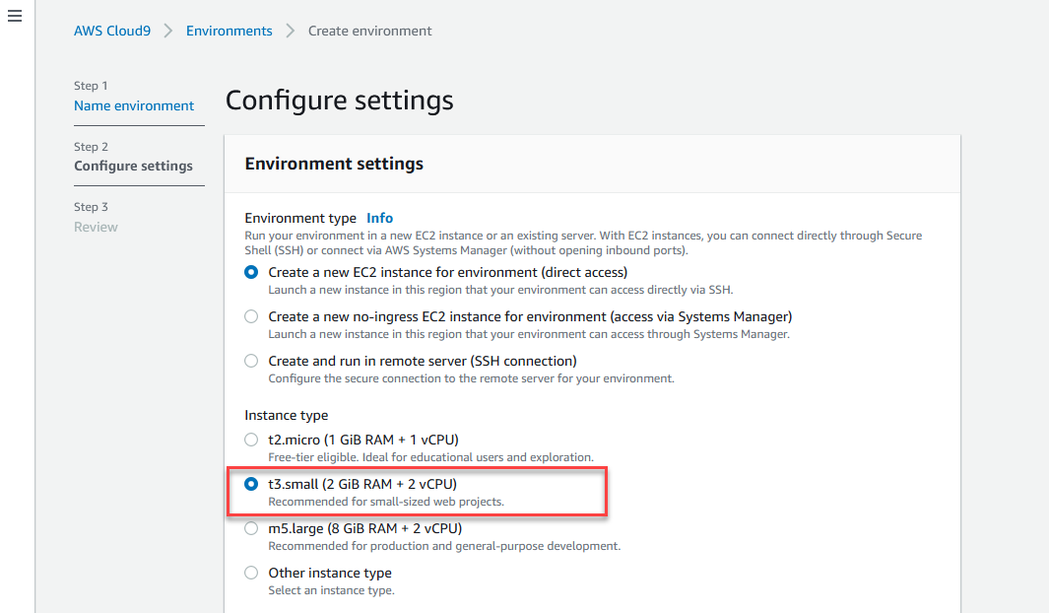
Task: Pick m5.large instance type
Action: (251, 528)
